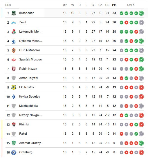Open the Fakel team row link
The height and width of the screenshot is (160, 148).
pyautogui.click(x=75, y=134)
